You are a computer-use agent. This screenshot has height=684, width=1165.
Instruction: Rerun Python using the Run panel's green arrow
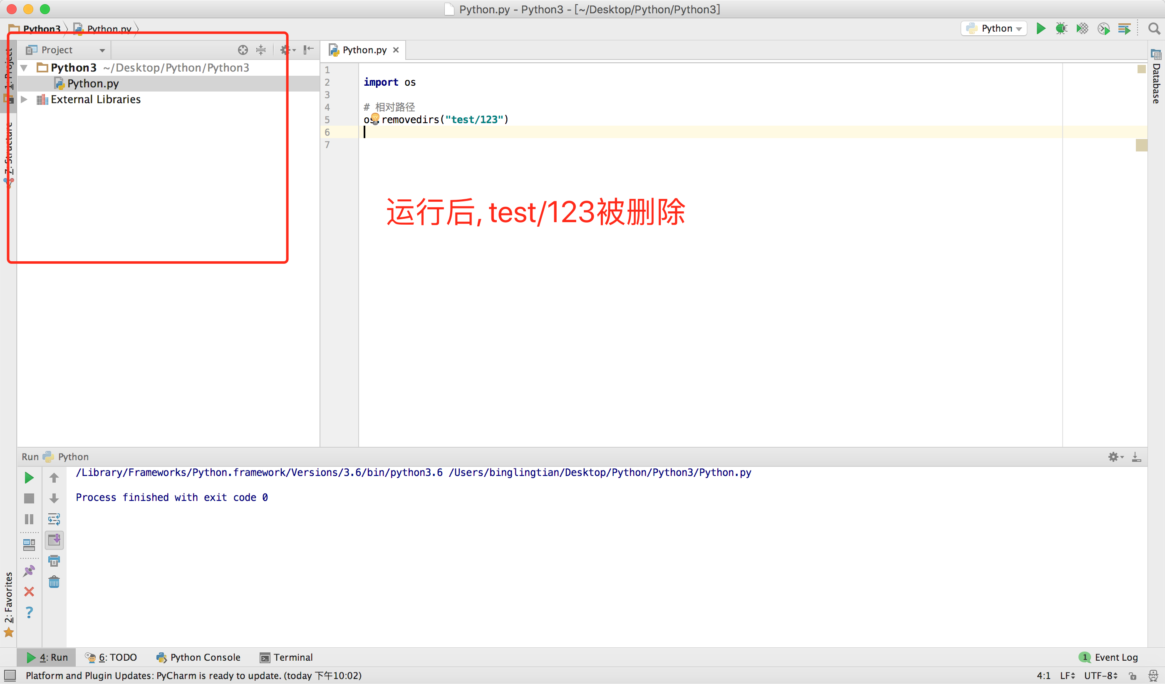point(29,477)
